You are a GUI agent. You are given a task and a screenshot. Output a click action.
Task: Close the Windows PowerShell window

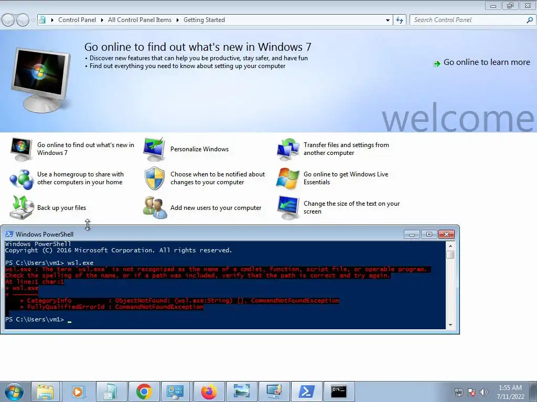[x=446, y=234]
